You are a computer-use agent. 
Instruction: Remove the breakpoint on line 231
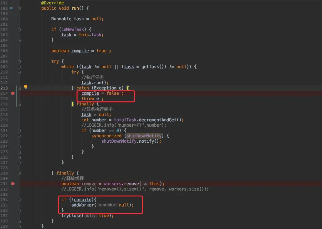point(13,184)
